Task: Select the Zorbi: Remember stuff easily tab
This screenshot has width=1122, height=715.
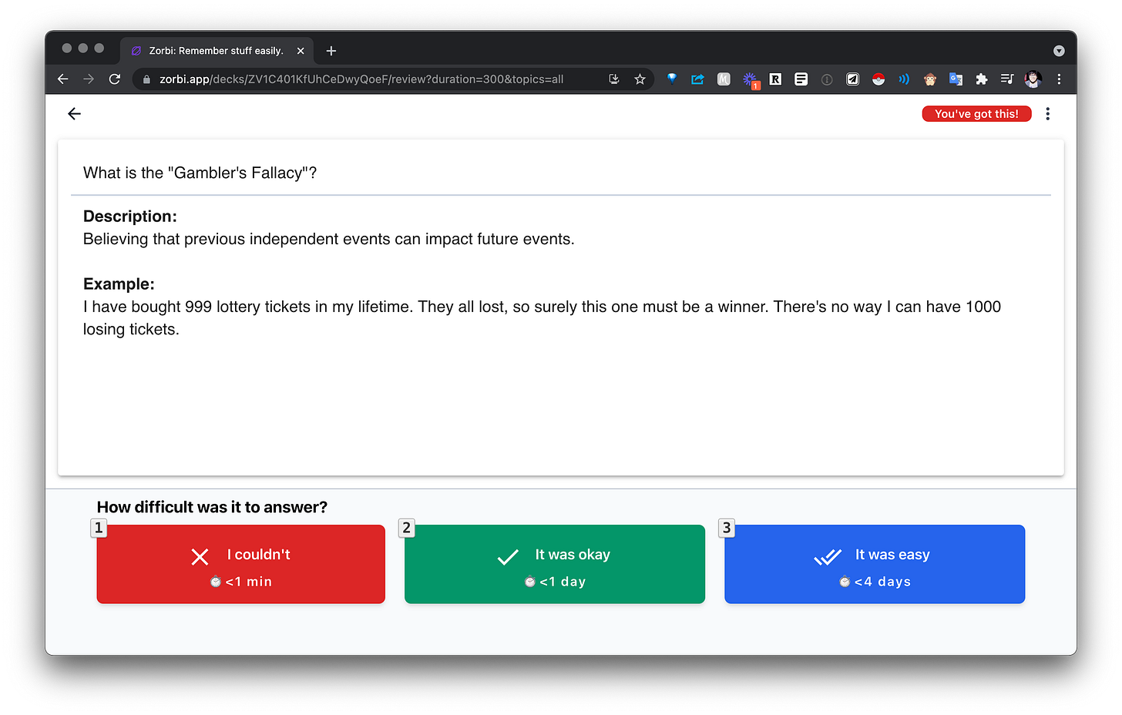Action: tap(217, 51)
